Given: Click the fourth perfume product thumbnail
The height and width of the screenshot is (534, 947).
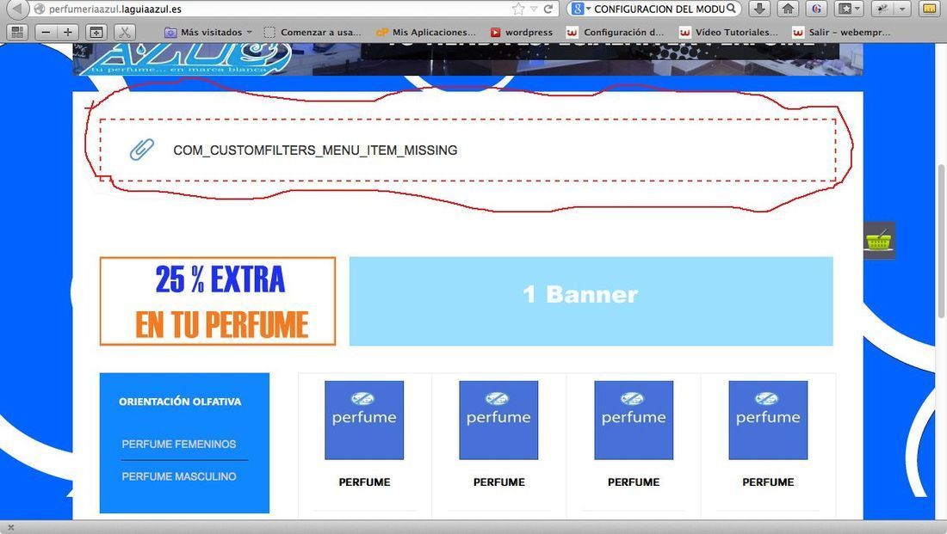Looking at the screenshot, I should click(x=768, y=420).
